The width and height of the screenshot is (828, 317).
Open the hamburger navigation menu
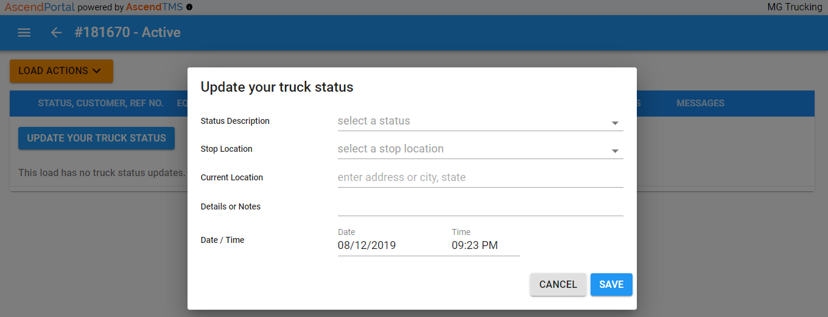click(24, 33)
